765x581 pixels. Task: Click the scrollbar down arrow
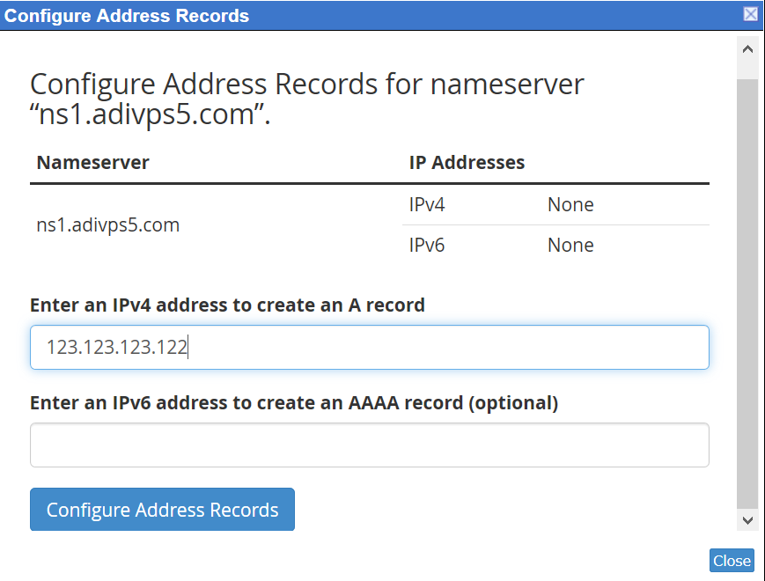(x=747, y=520)
